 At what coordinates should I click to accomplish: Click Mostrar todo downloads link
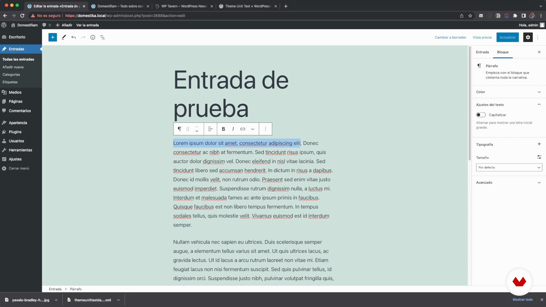pos(522,300)
